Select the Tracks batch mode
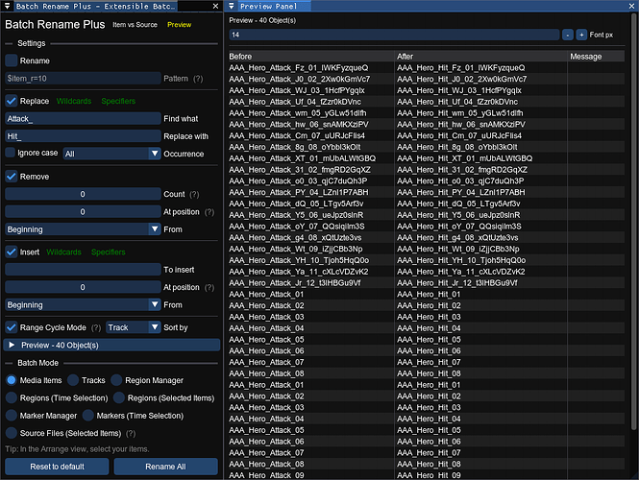Image resolution: width=639 pixels, height=480 pixels. [73, 380]
